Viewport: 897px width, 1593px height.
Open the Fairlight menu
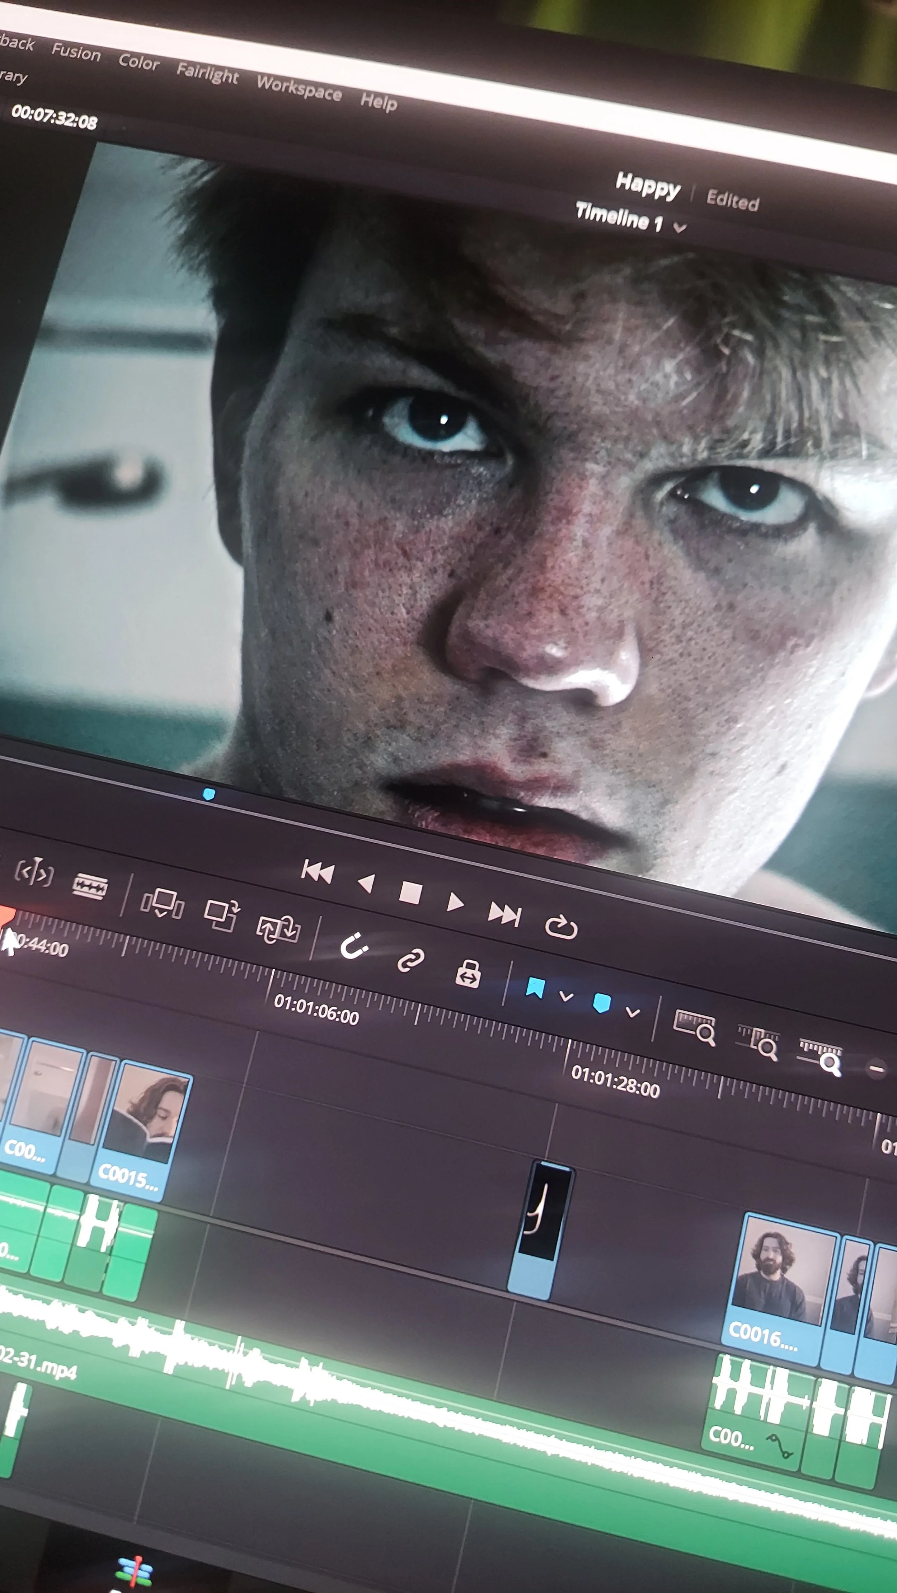[x=207, y=74]
